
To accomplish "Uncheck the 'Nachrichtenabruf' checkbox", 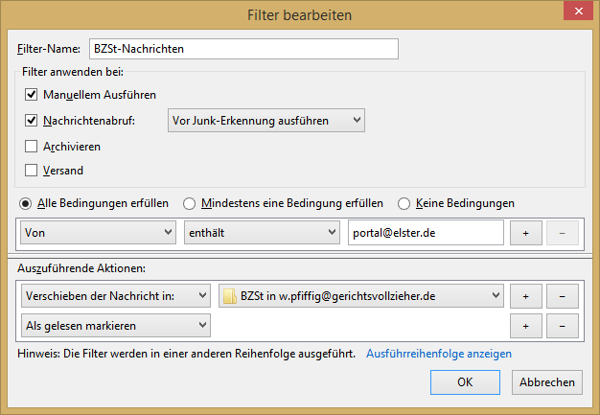I will click(32, 121).
